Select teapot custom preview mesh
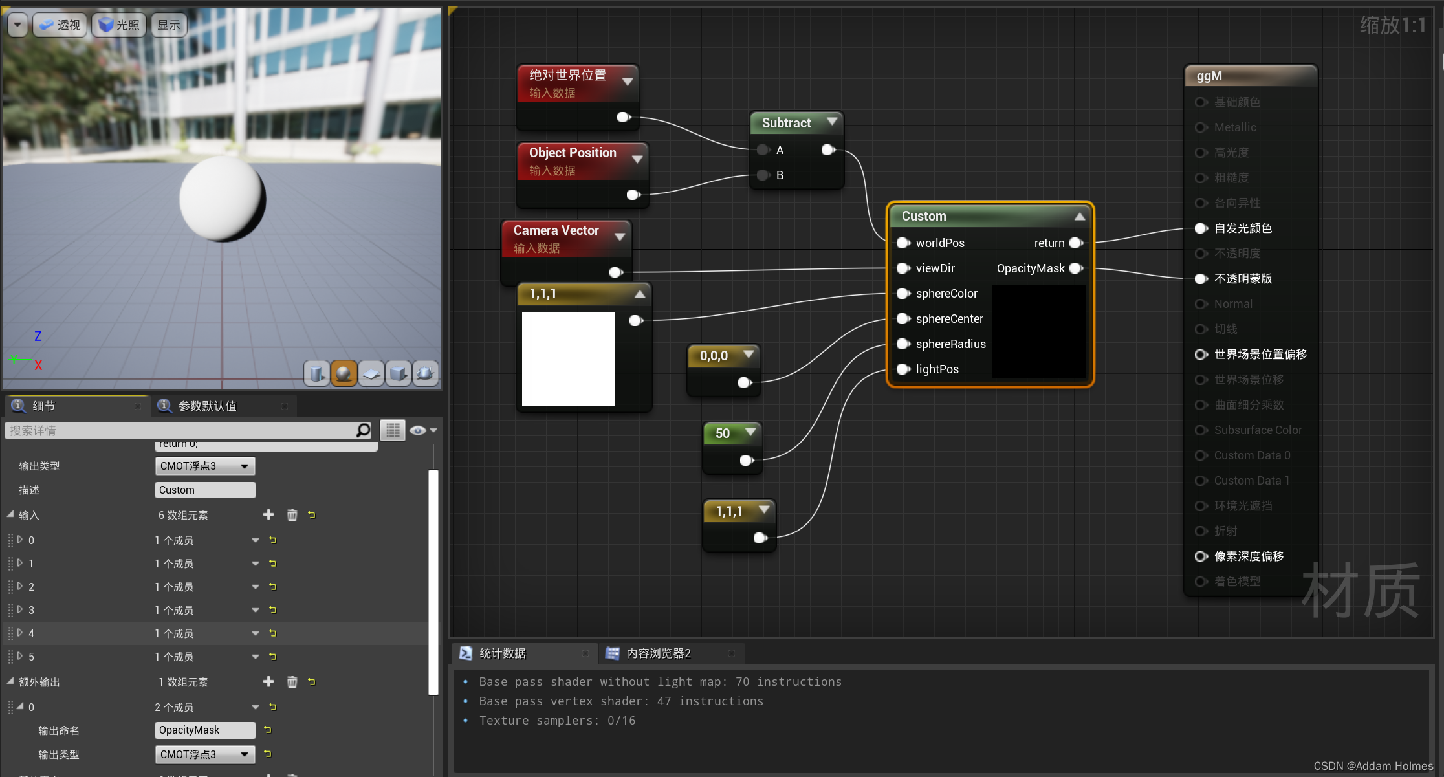The image size is (1444, 777). tap(426, 373)
